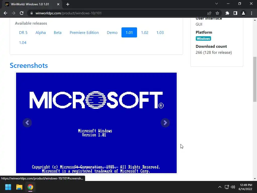Viewport: 257px width, 193px height.
Task: Click the scrollbar down arrow
Action: tap(255, 179)
